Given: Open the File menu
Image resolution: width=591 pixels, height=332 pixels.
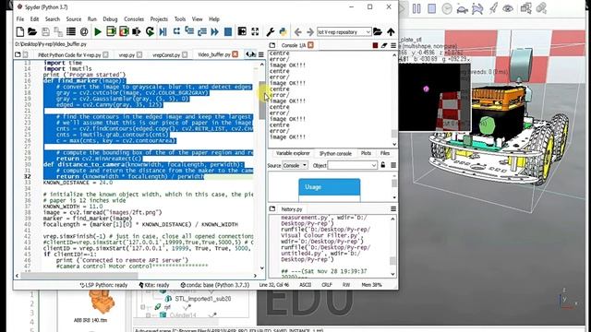Looking at the screenshot, I should tap(20, 19).
